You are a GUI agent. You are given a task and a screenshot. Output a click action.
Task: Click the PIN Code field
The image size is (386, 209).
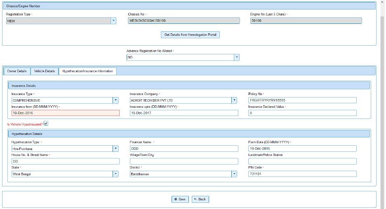(x=302, y=174)
